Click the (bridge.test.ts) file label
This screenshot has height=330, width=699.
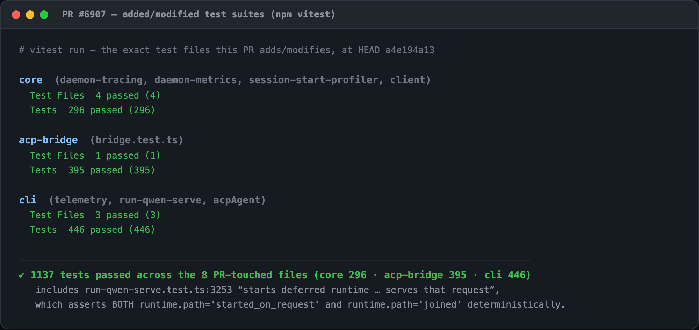coord(137,140)
